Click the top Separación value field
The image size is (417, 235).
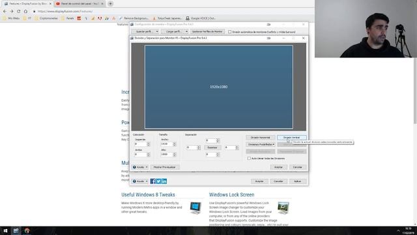(210, 140)
